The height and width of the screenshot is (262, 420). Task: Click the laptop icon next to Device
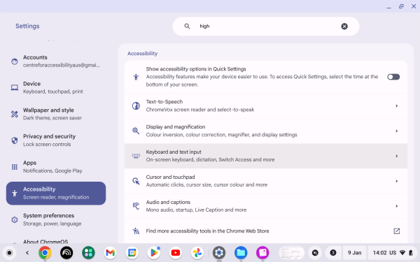pos(15,87)
